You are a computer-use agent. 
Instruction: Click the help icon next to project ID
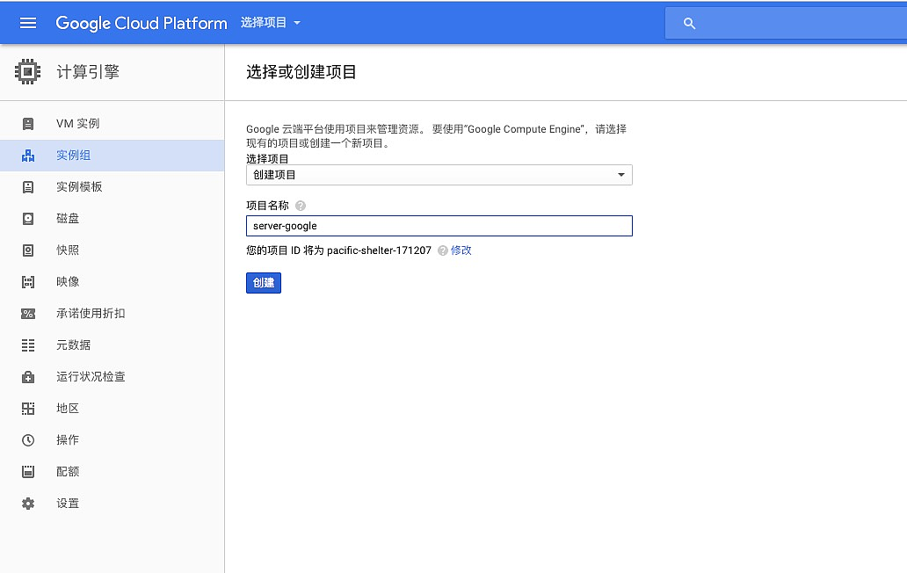point(442,250)
